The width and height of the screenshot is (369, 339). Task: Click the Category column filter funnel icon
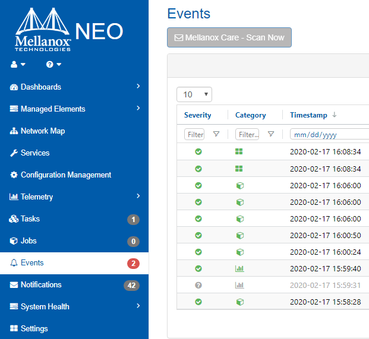tap(271, 134)
